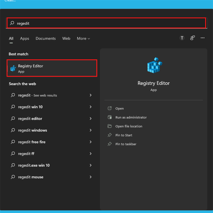
Task: Choose Pin to taskbar
Action: pos(126,144)
